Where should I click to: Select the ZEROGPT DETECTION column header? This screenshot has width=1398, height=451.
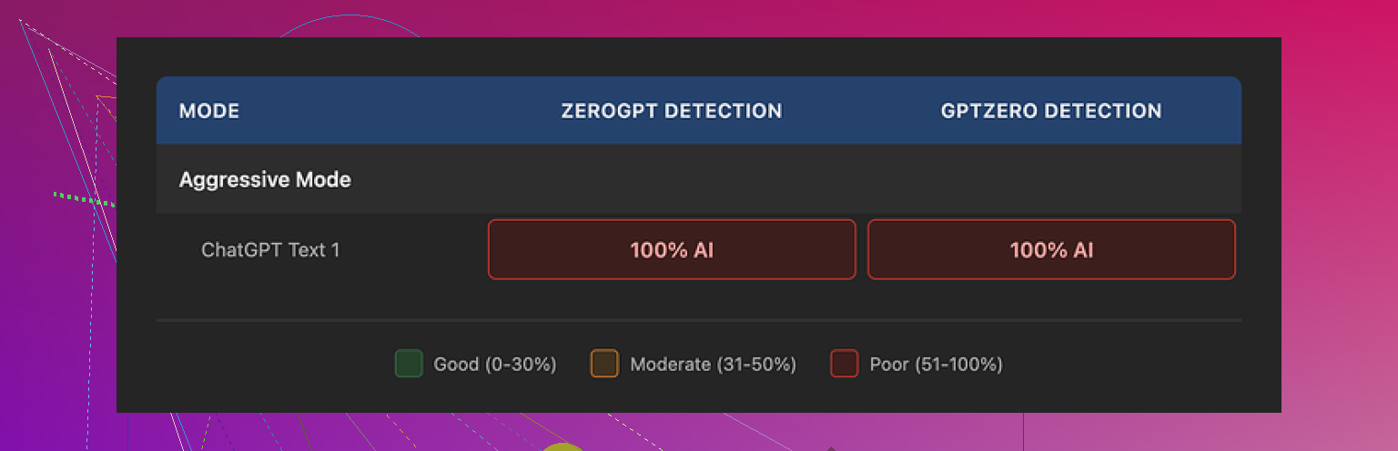pos(672,111)
